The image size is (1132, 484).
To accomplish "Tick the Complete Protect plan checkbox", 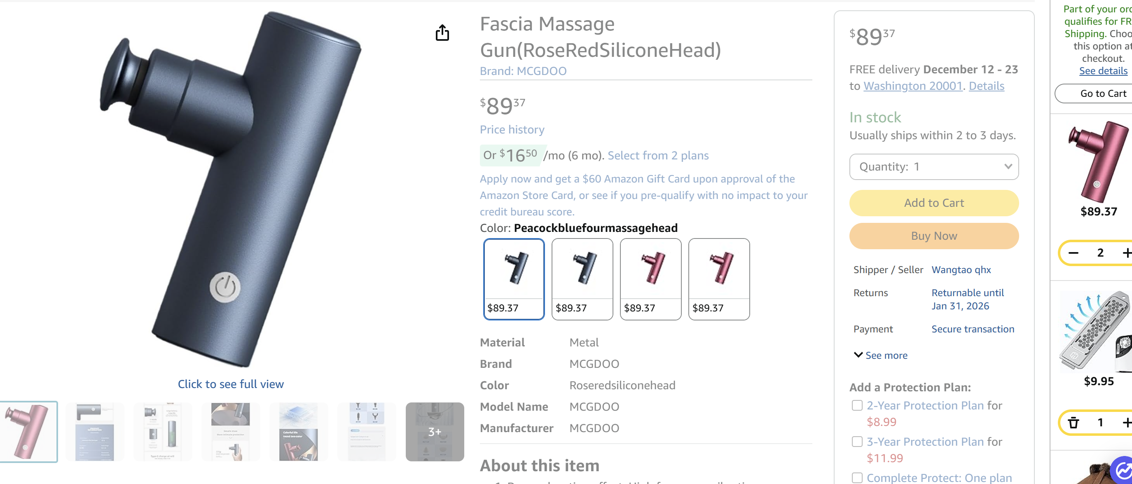I will (857, 477).
